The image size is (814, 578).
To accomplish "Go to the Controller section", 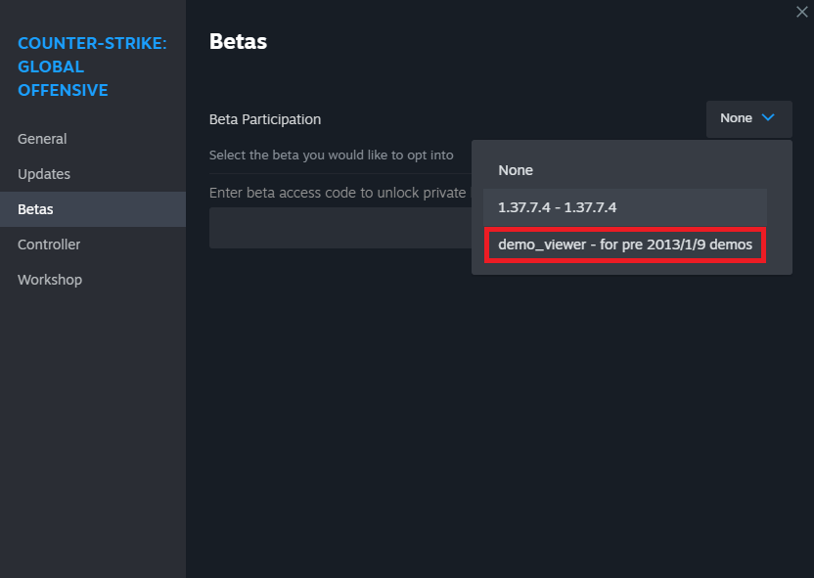I will click(x=49, y=245).
